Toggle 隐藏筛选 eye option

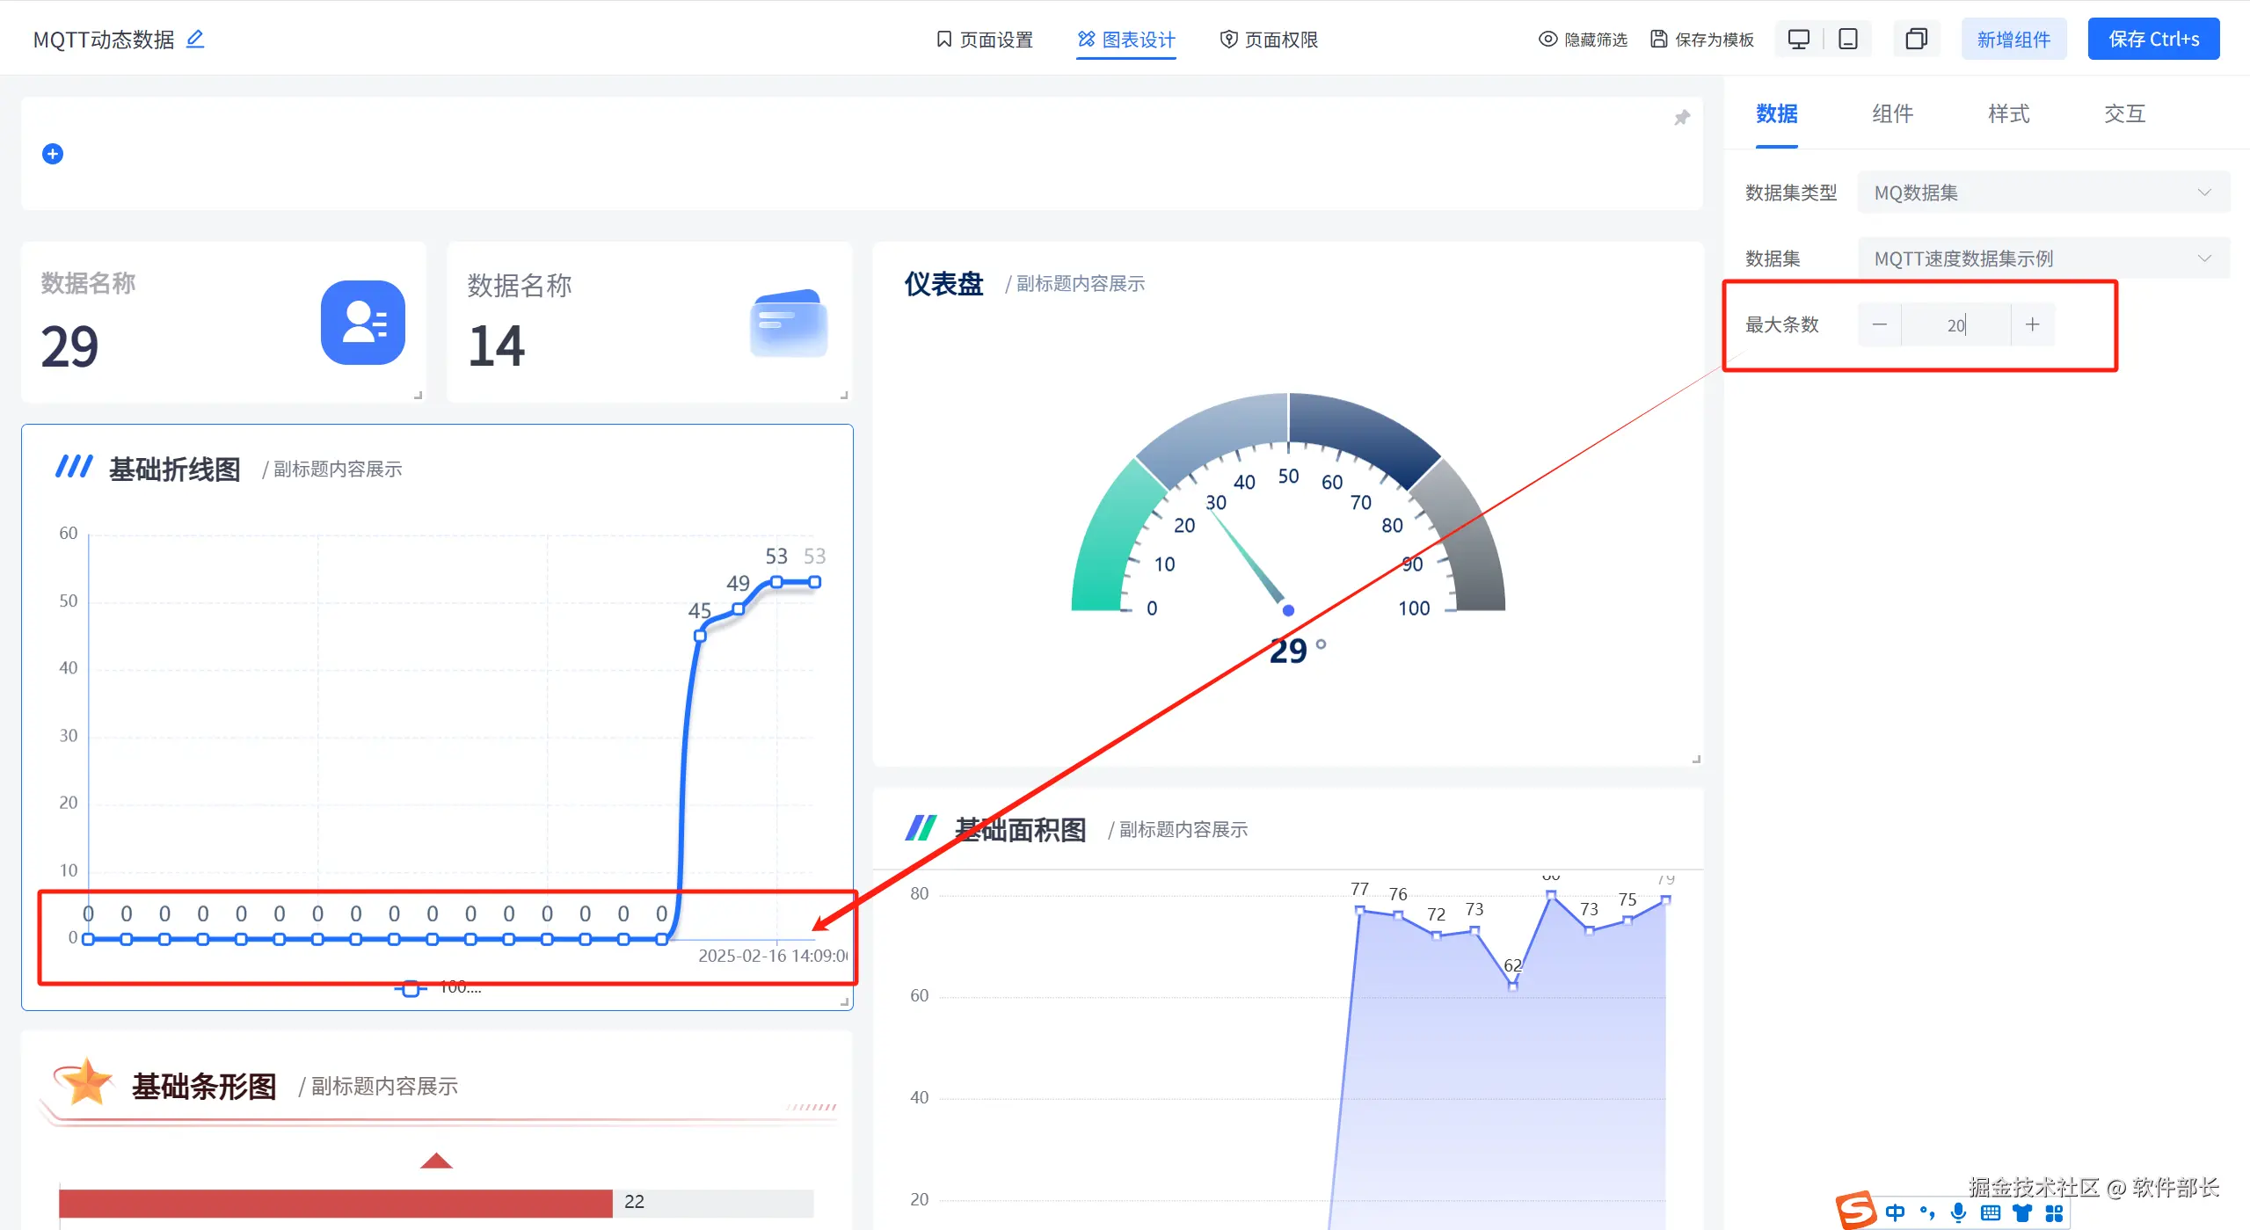tap(1583, 40)
